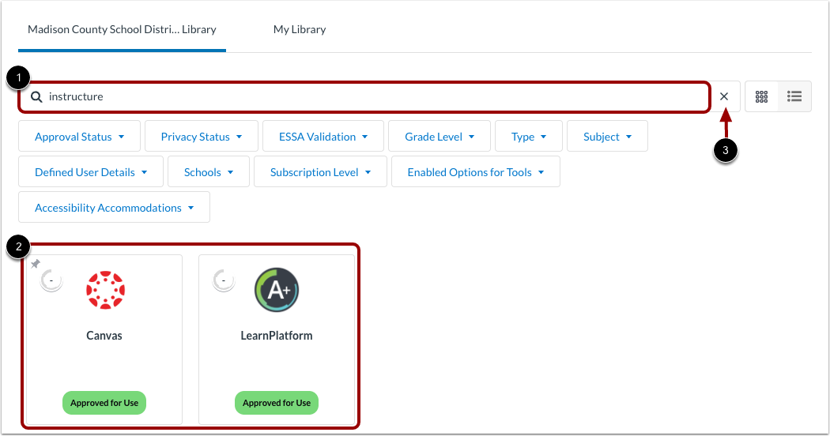Expand the Subscription Level filter

[x=320, y=172]
